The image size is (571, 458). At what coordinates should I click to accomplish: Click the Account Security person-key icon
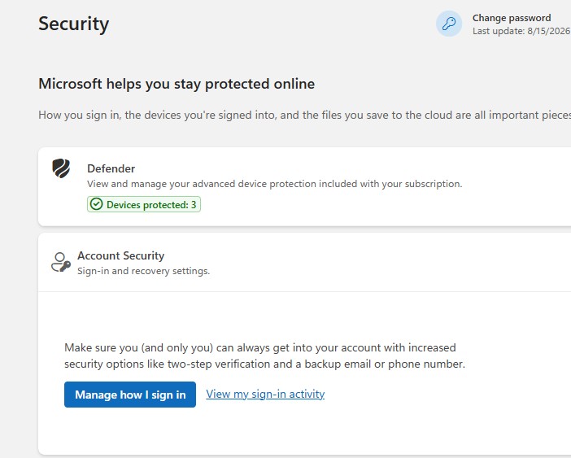click(61, 262)
